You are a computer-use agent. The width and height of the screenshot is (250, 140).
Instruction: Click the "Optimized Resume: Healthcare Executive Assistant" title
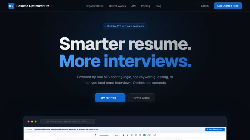point(67,129)
